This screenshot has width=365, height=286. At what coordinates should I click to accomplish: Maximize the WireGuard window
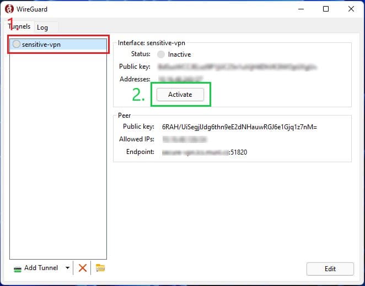[326, 9]
